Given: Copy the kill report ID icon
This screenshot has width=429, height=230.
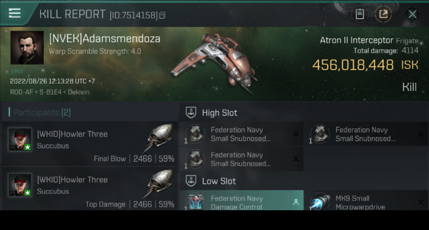Looking at the screenshot, I should tap(162, 15).
